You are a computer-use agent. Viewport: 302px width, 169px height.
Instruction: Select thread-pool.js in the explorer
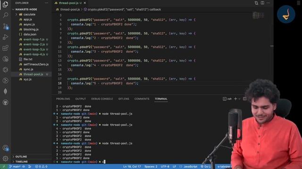click(33, 74)
